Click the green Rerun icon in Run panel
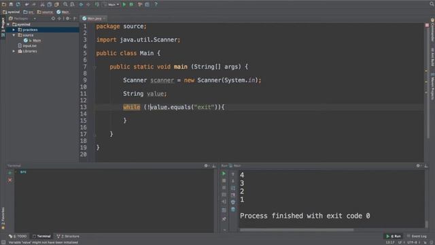This screenshot has height=245, width=435. 224,174
